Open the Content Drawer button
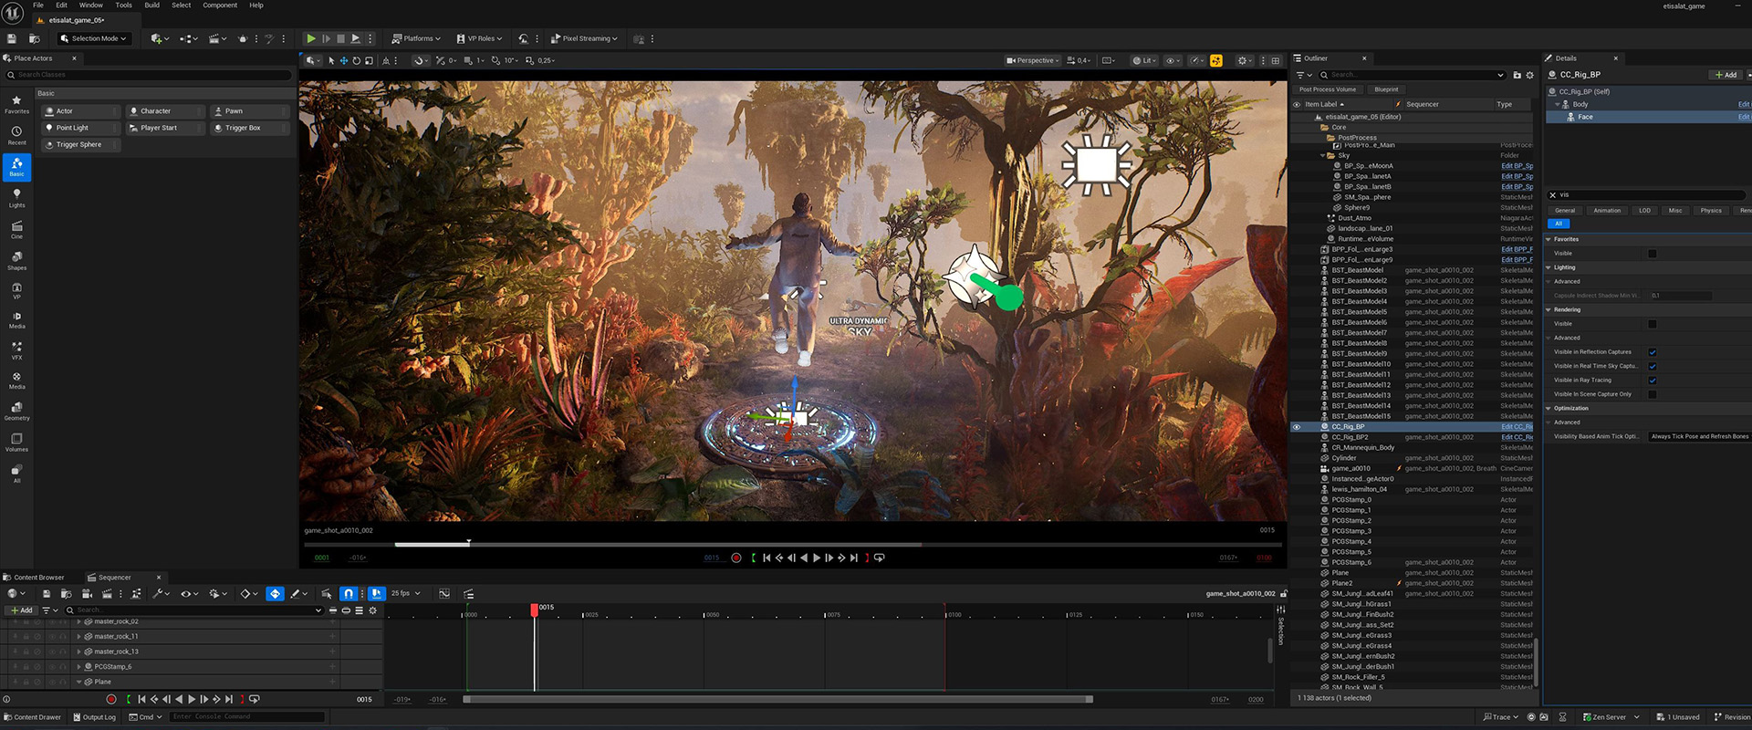Screen dimensions: 1752x730 click(32, 717)
